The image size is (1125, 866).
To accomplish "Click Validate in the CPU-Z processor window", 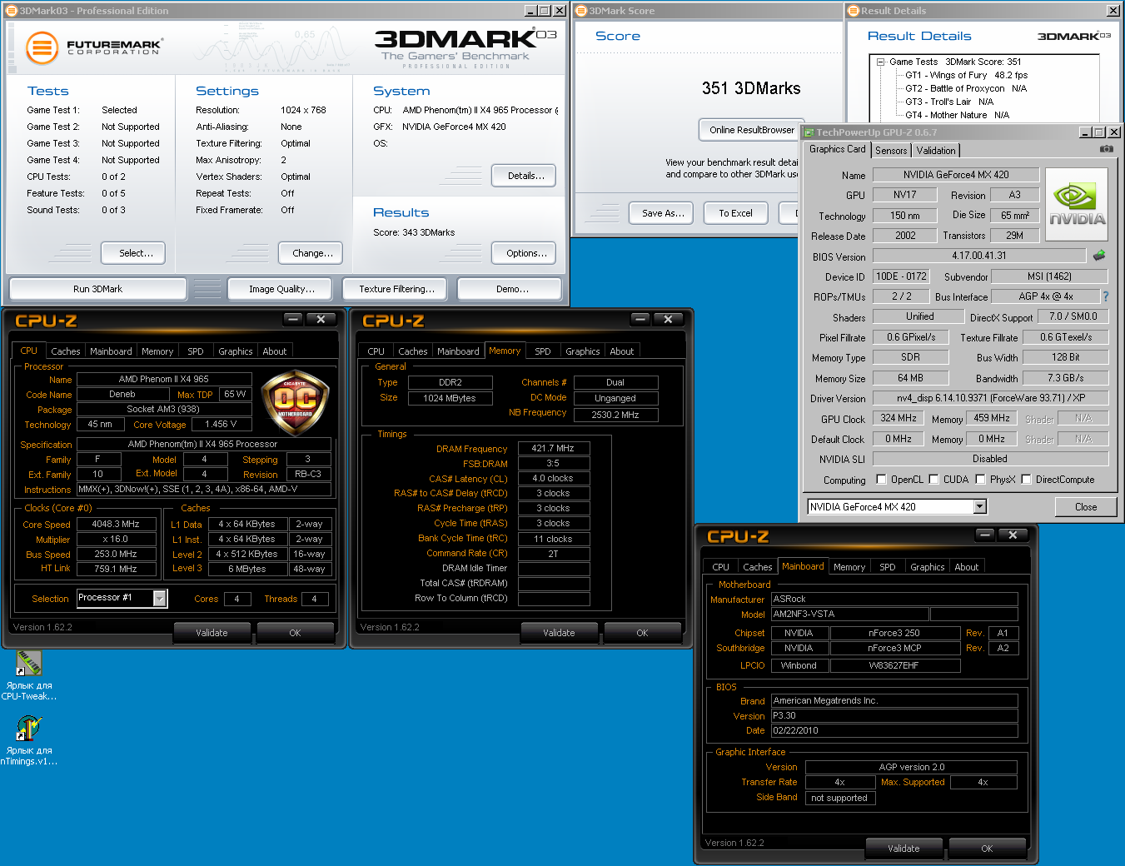I will coord(212,633).
